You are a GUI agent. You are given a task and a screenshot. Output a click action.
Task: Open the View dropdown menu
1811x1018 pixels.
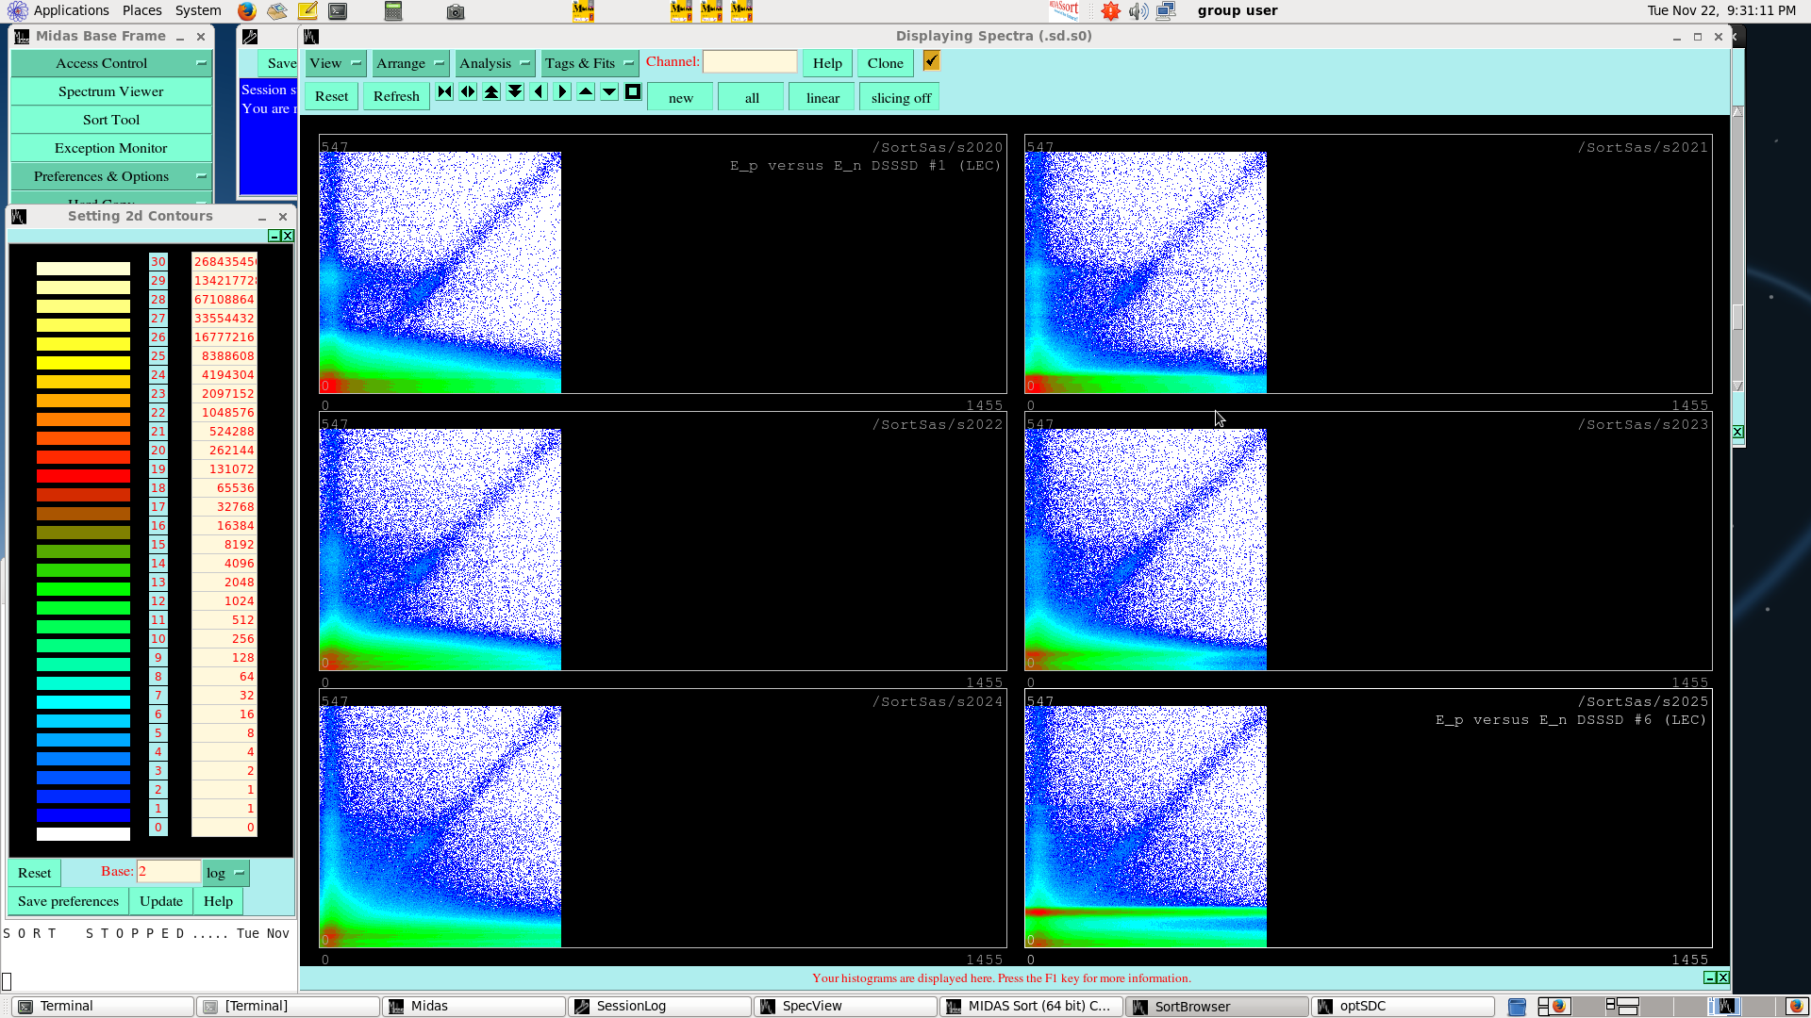(335, 63)
